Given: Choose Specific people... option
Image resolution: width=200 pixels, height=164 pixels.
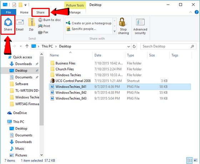Looking at the screenshot, I should [81, 29].
